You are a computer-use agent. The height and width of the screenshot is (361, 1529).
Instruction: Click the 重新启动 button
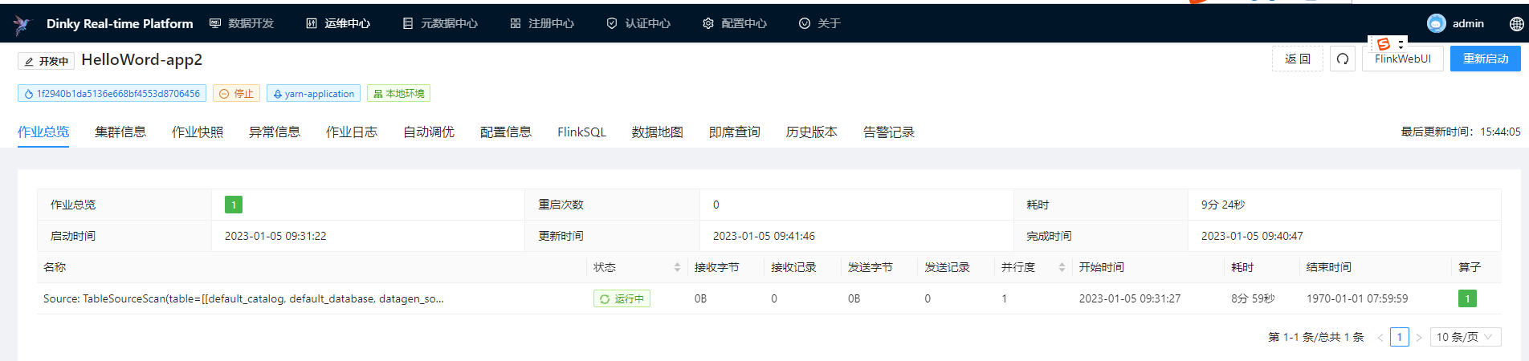(1486, 59)
